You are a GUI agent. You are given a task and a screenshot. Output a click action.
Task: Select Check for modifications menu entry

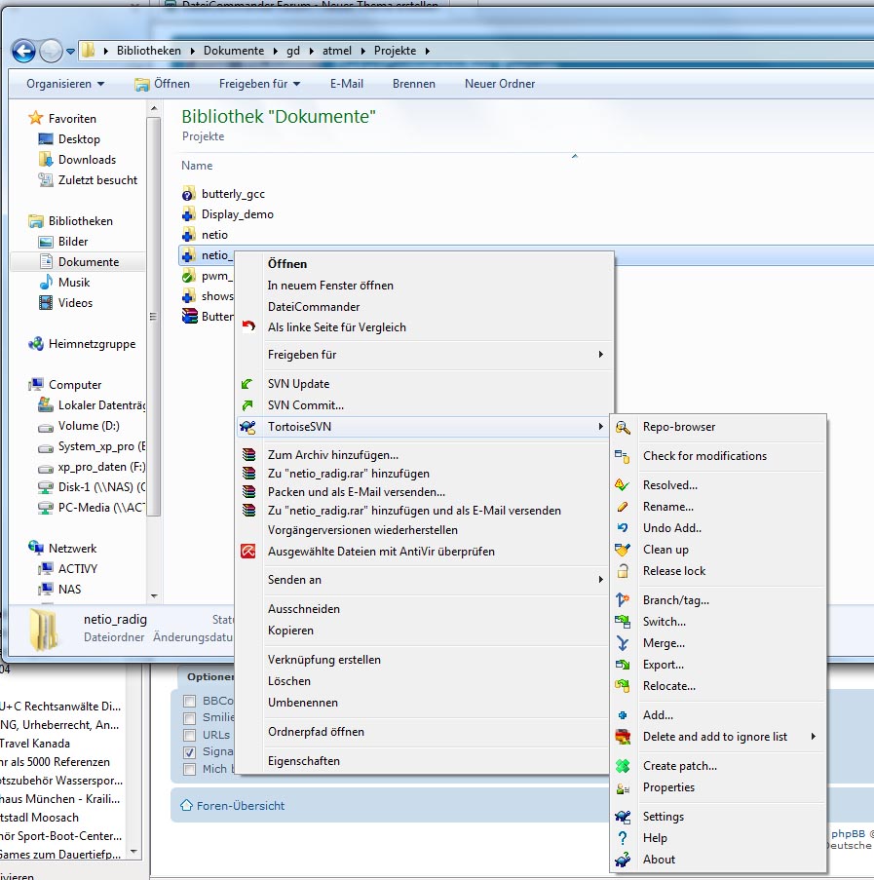704,456
